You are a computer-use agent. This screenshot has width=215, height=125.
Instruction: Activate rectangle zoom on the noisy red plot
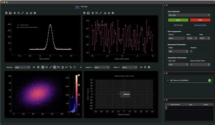pyautogui.click(x=97, y=13)
